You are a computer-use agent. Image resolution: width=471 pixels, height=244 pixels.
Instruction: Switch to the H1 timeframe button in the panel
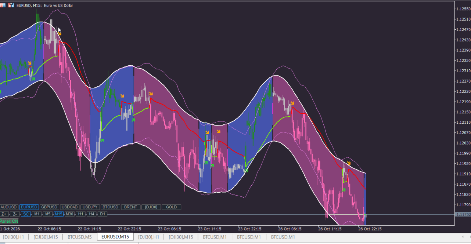[x=81, y=214]
